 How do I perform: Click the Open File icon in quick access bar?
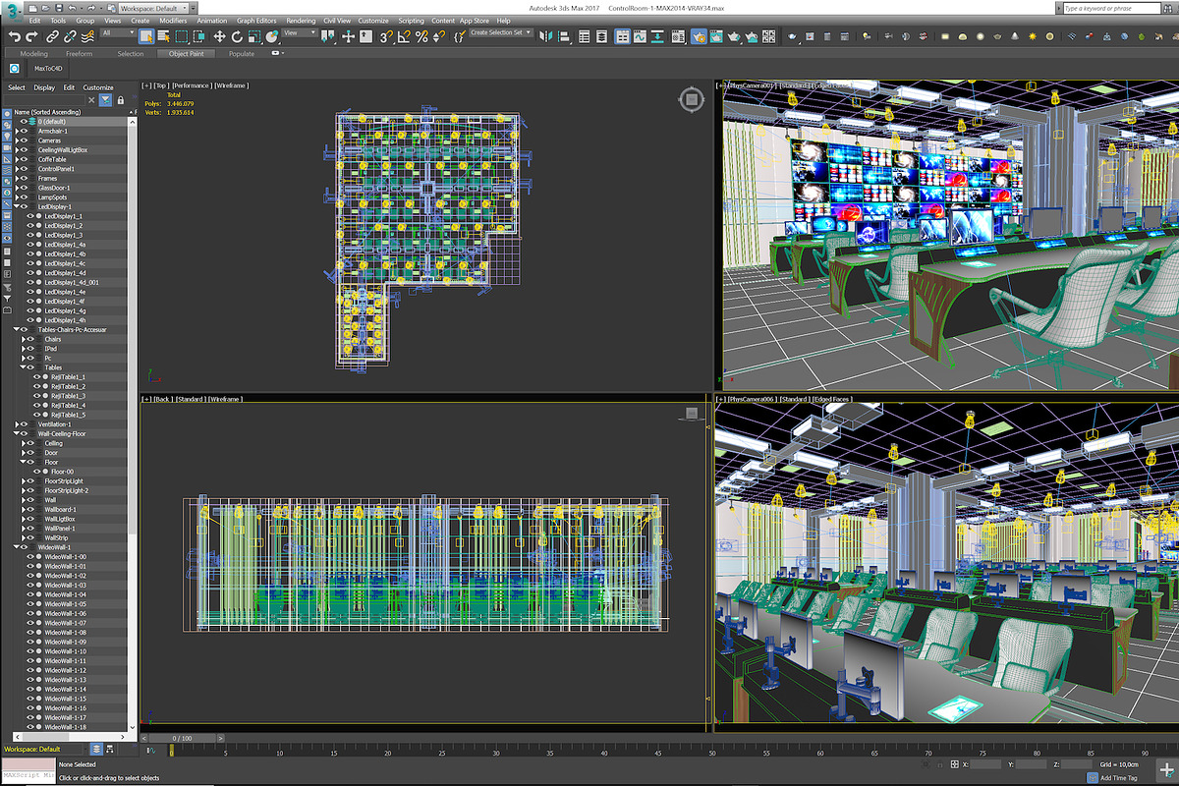coord(45,8)
